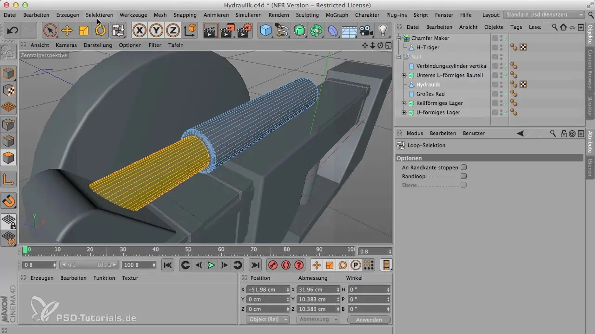Toggle the snap magnet icon
The width and height of the screenshot is (595, 334).
[9, 201]
